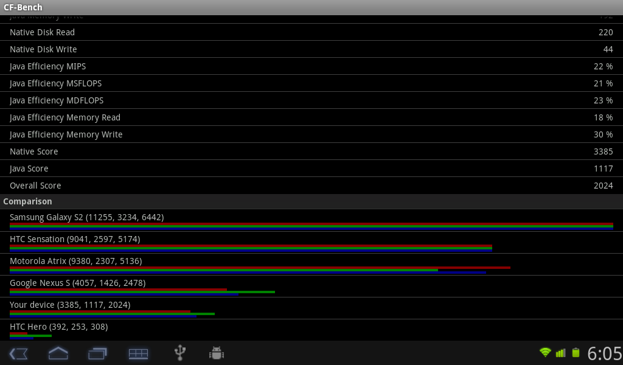Tap the Java Score row value 1117
Viewport: 623px width, 365px height.
tap(603, 169)
